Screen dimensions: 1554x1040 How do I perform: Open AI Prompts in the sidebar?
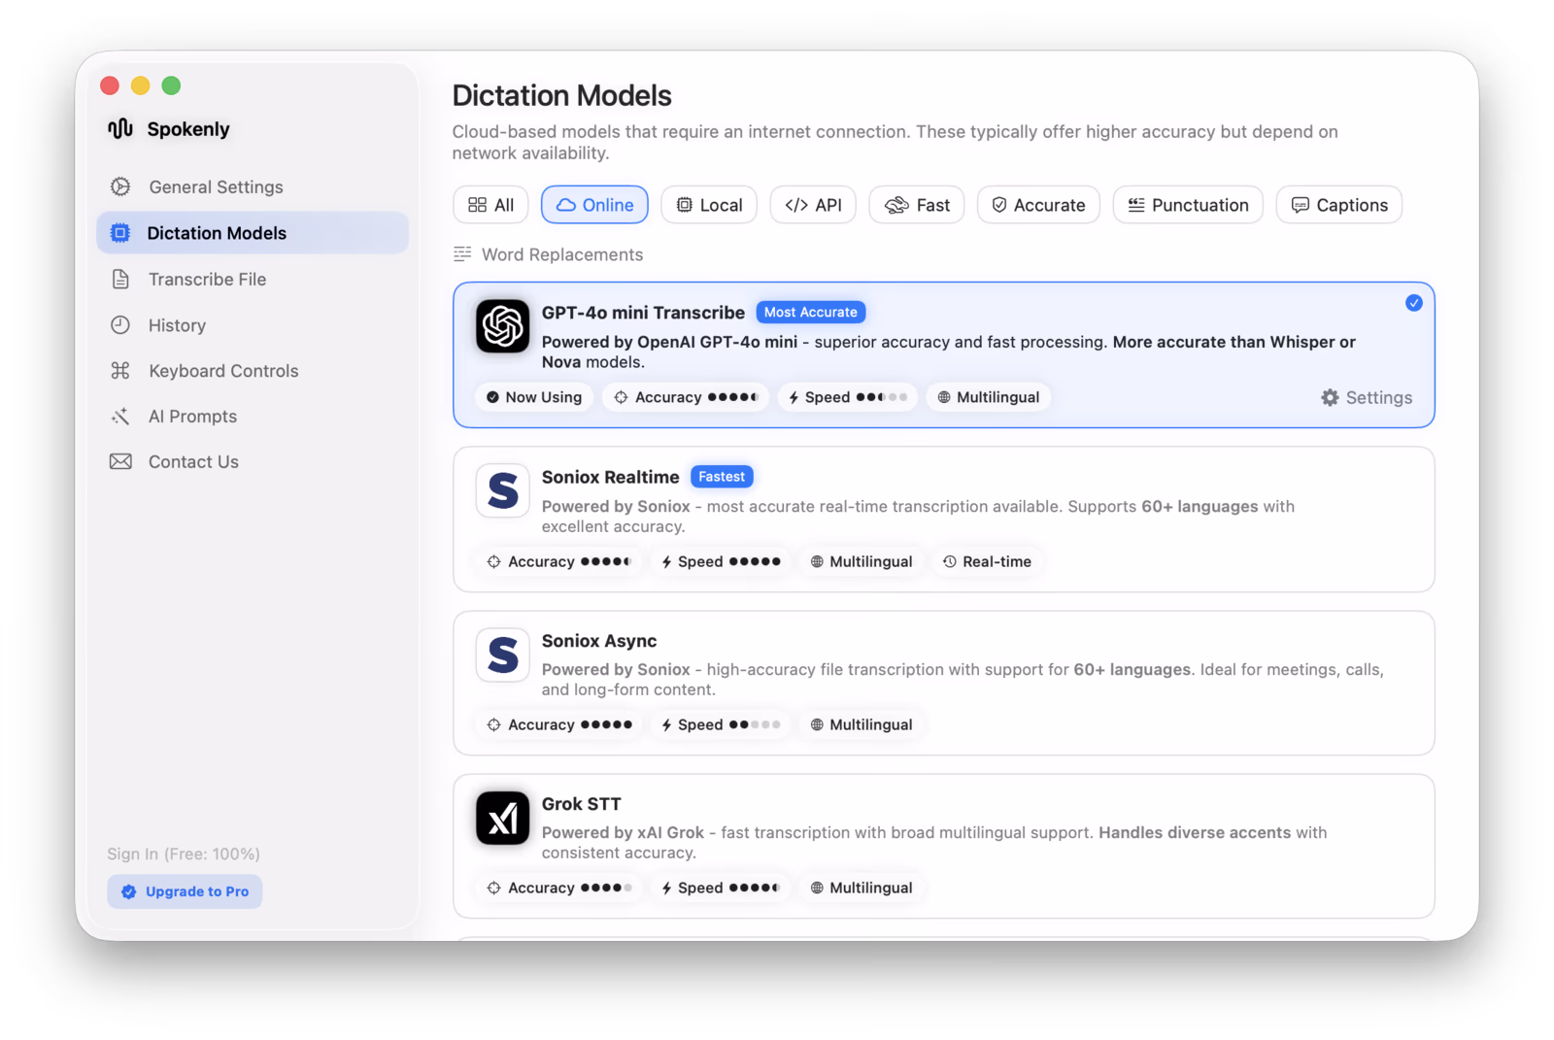click(253, 417)
